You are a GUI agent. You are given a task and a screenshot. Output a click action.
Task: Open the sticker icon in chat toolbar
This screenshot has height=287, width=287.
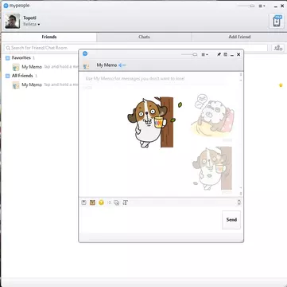(92, 202)
